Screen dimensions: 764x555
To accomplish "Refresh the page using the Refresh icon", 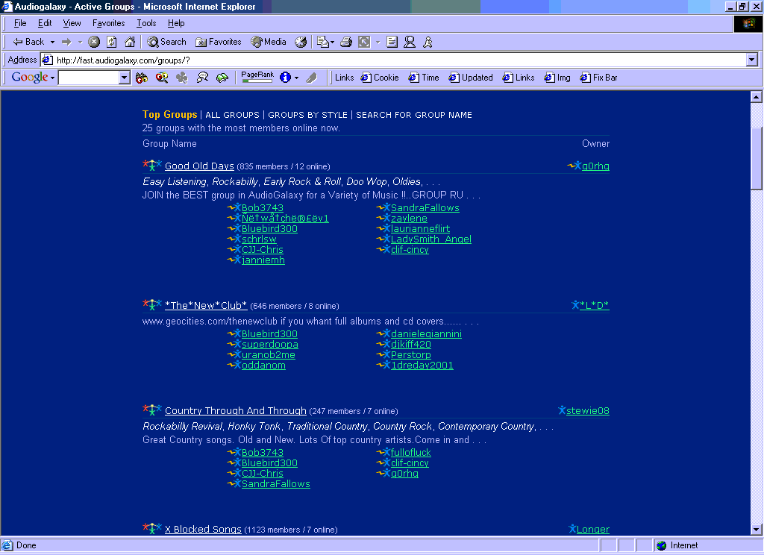I will point(112,42).
